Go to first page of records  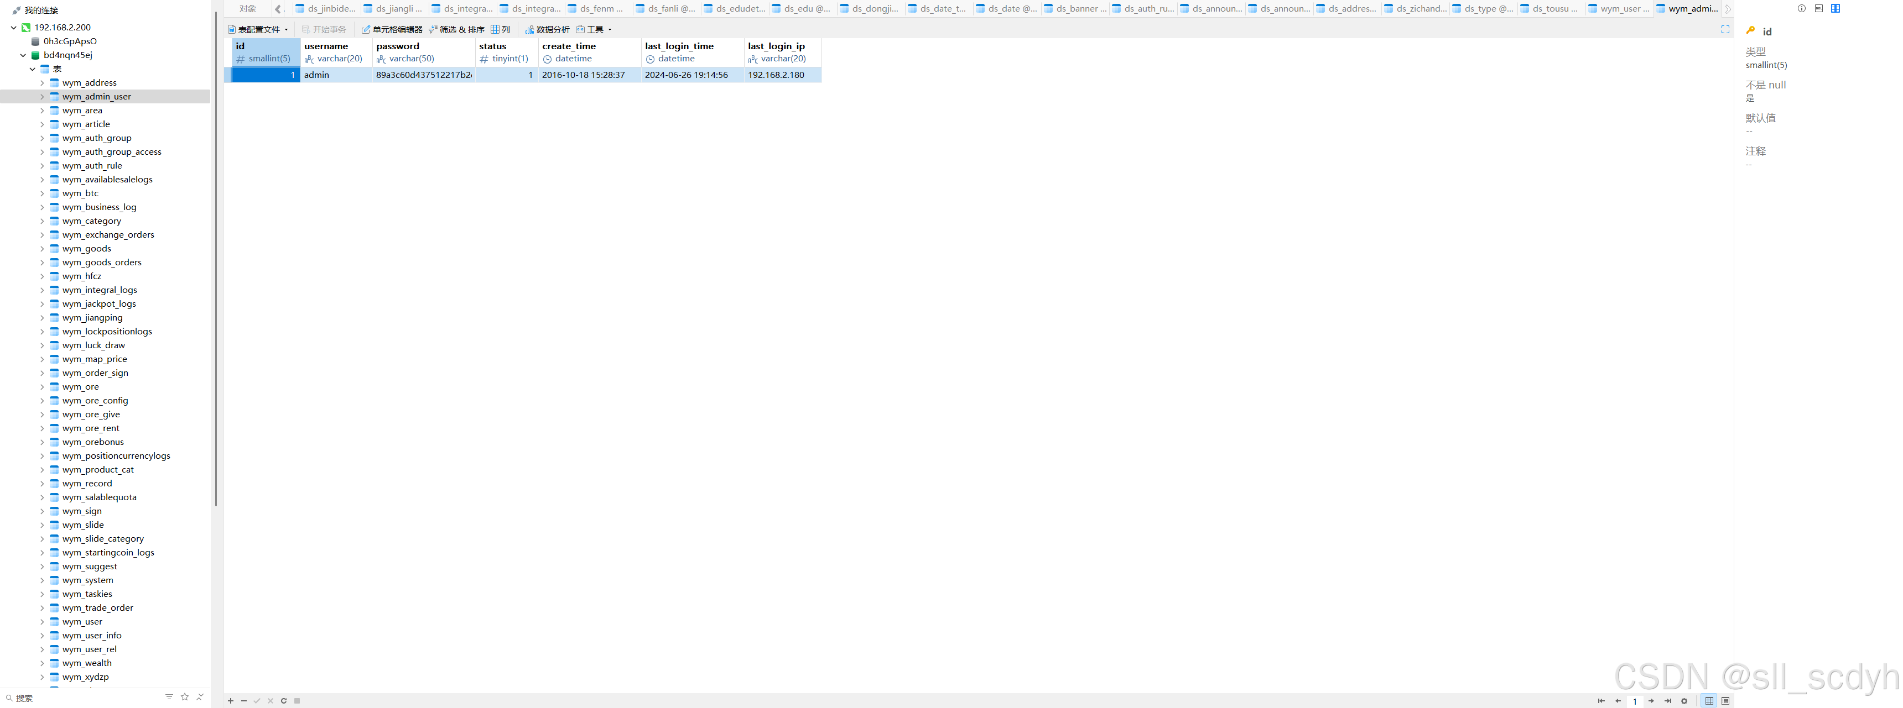[1601, 701]
